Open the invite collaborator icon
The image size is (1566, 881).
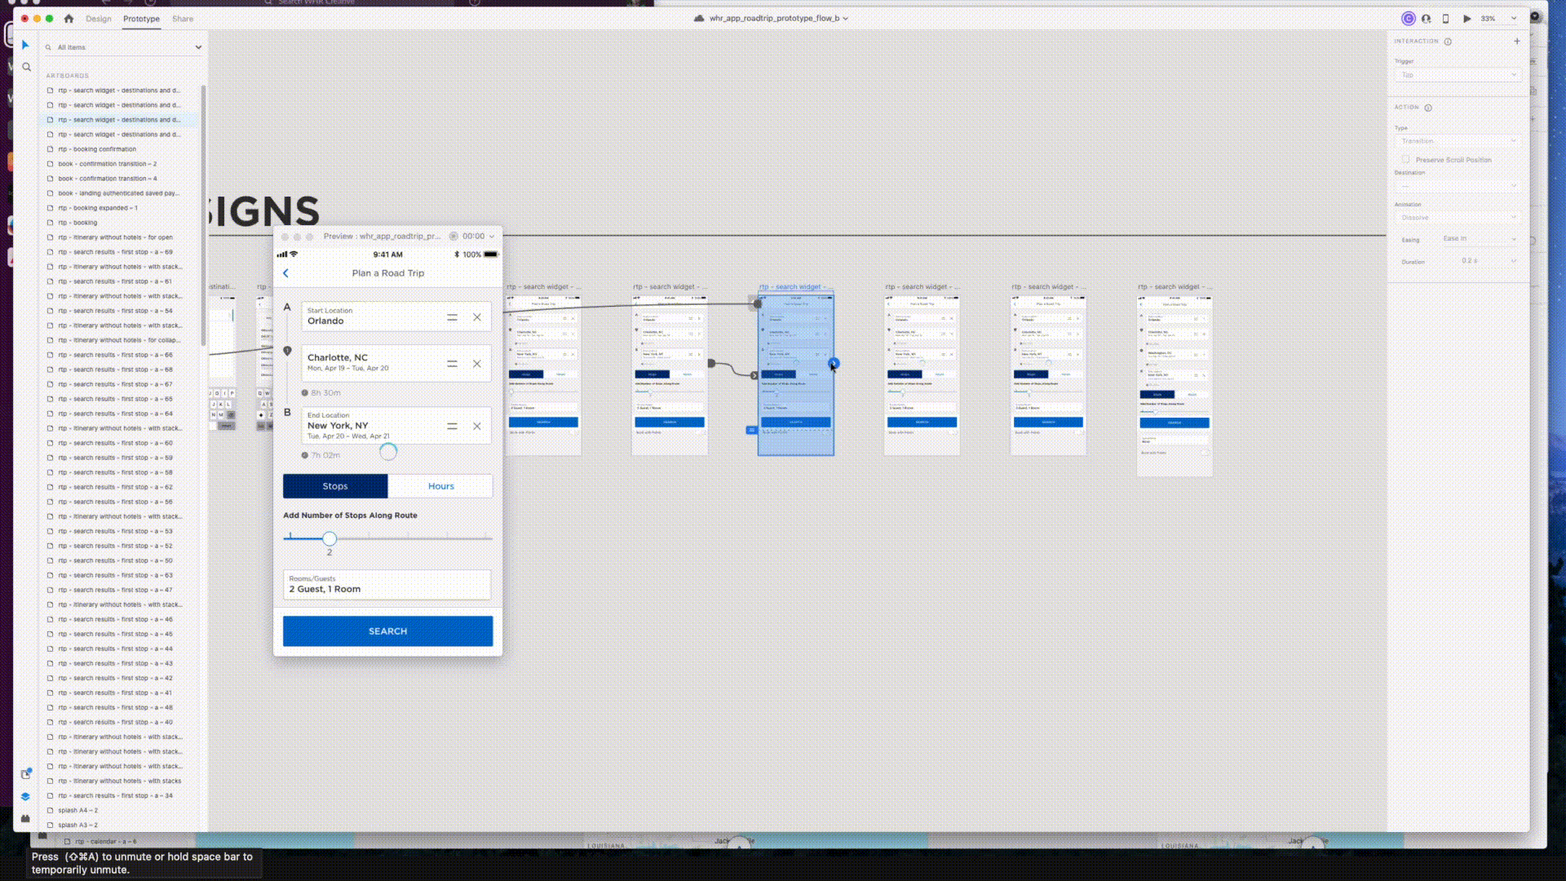point(1426,18)
